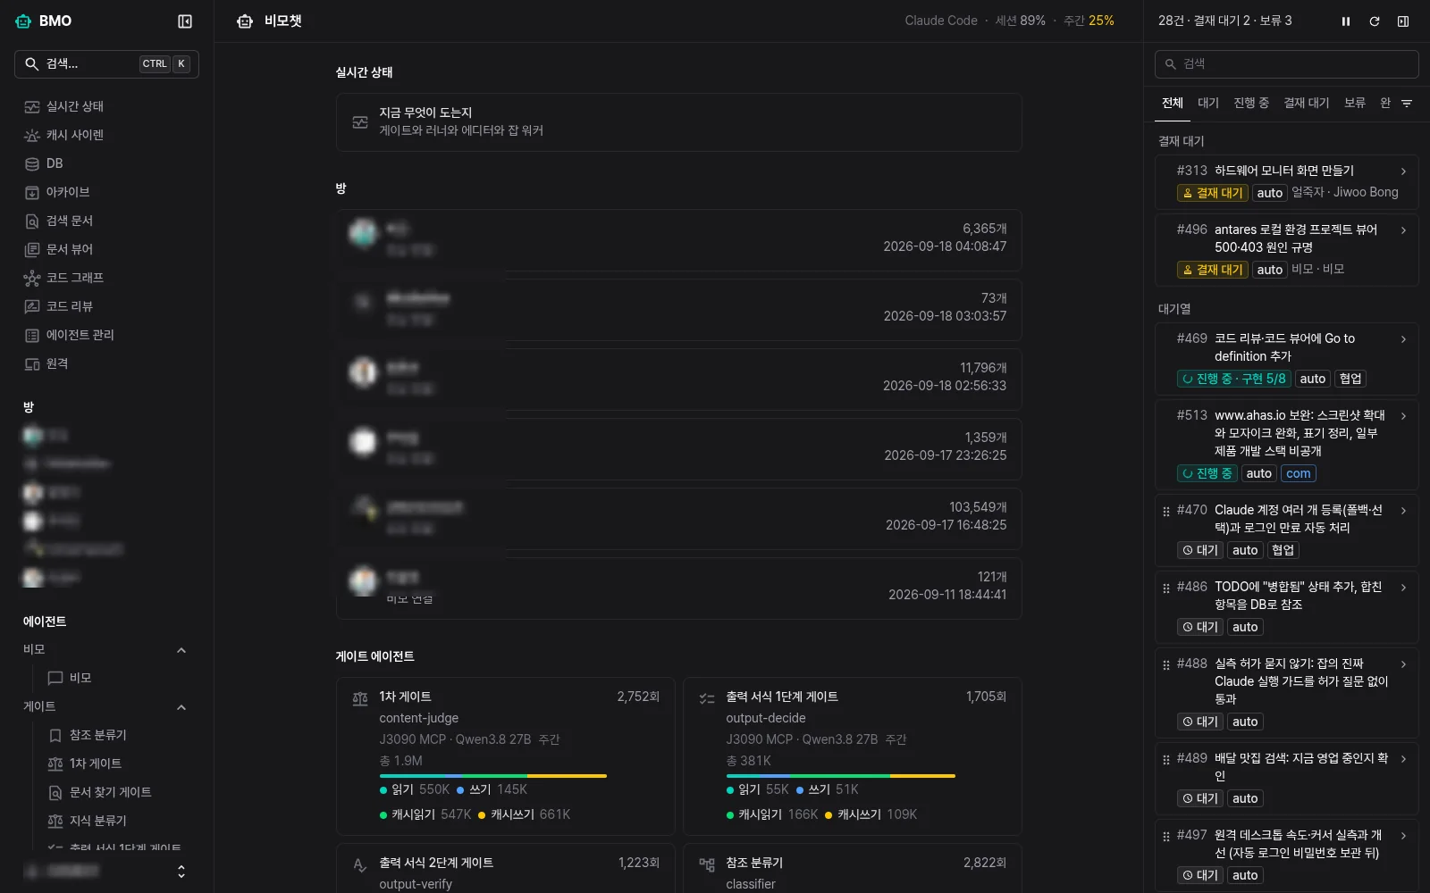The image size is (1430, 893).
Task: Toggle the right panel layout icon
Action: (1403, 21)
